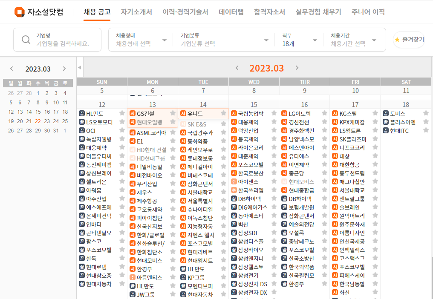This screenshot has height=299, width=433.
Task: Open the 실무경험 채우기 tab
Action: (x=318, y=12)
